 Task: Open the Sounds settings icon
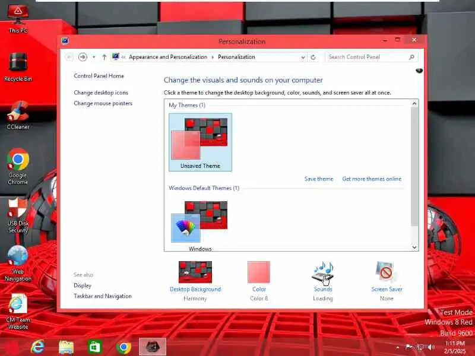(323, 272)
